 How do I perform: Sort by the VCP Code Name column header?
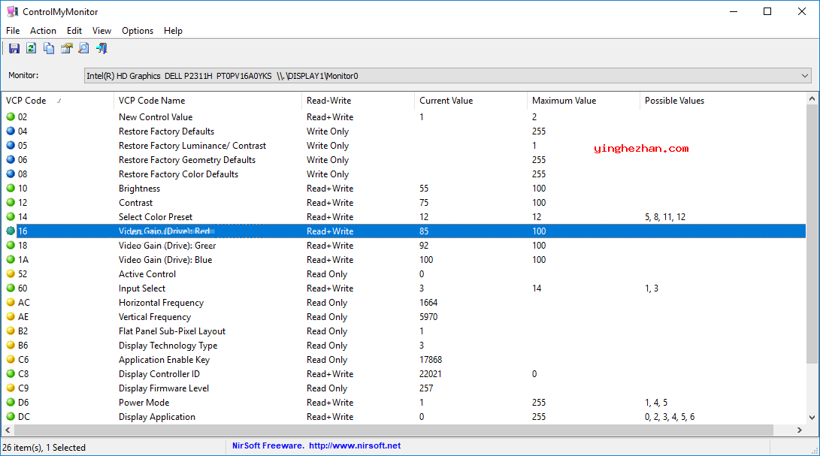pos(208,101)
